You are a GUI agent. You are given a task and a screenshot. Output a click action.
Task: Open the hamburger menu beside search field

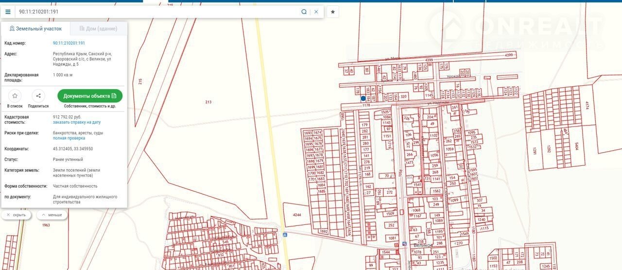point(8,12)
